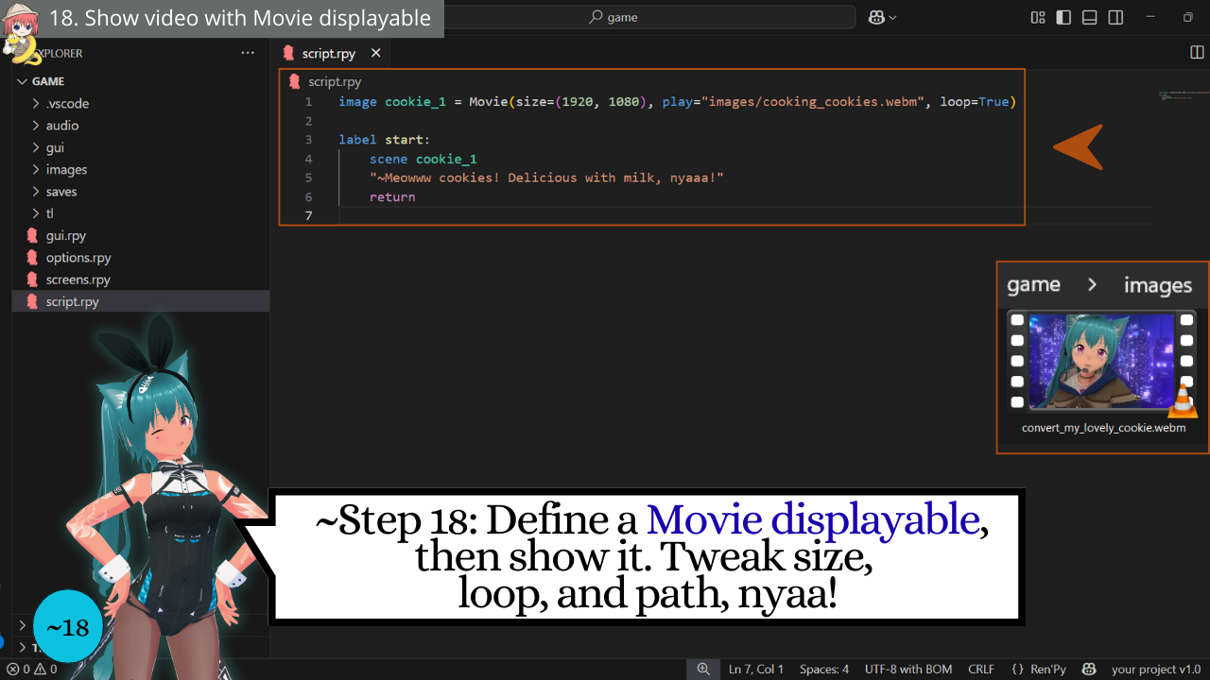Open the Copilot status icon in status bar
This screenshot has width=1210, height=680.
click(1089, 669)
